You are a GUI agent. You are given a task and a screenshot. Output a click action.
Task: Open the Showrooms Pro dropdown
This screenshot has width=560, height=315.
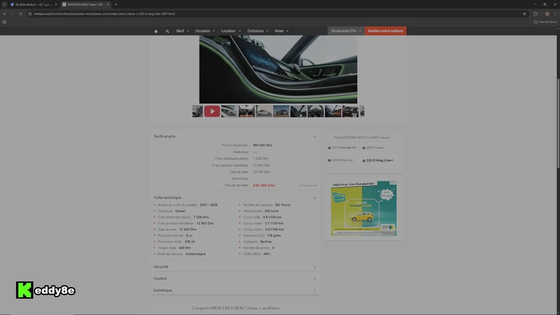click(346, 31)
